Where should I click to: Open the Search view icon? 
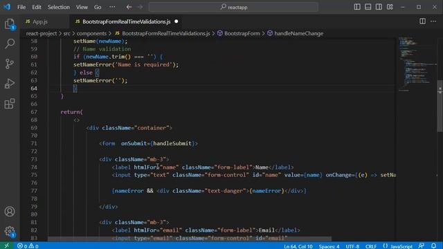click(x=10, y=44)
